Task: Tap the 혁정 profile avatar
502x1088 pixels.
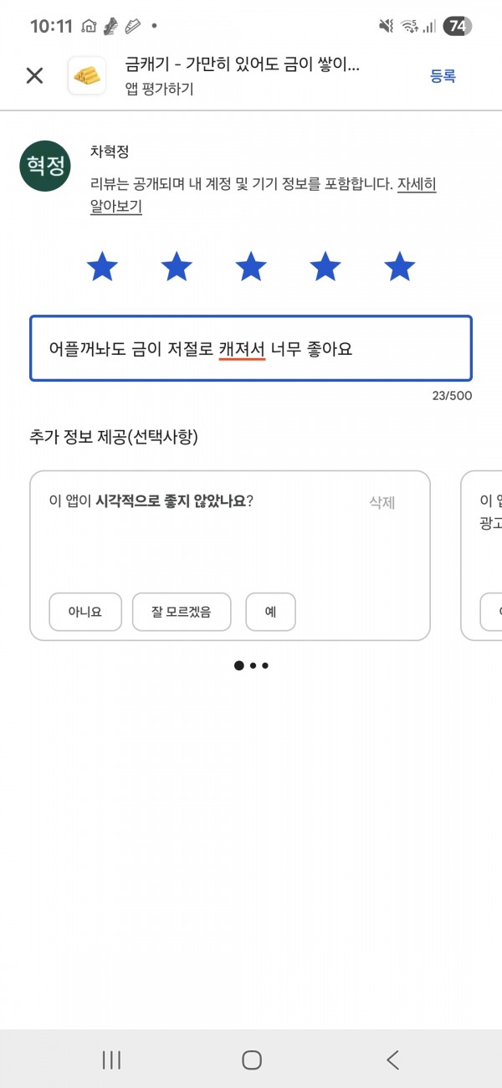Action: coord(44,167)
